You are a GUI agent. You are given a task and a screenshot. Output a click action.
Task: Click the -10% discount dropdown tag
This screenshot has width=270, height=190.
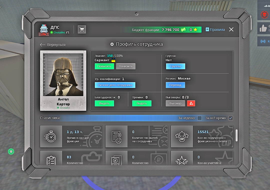(x=44, y=34)
